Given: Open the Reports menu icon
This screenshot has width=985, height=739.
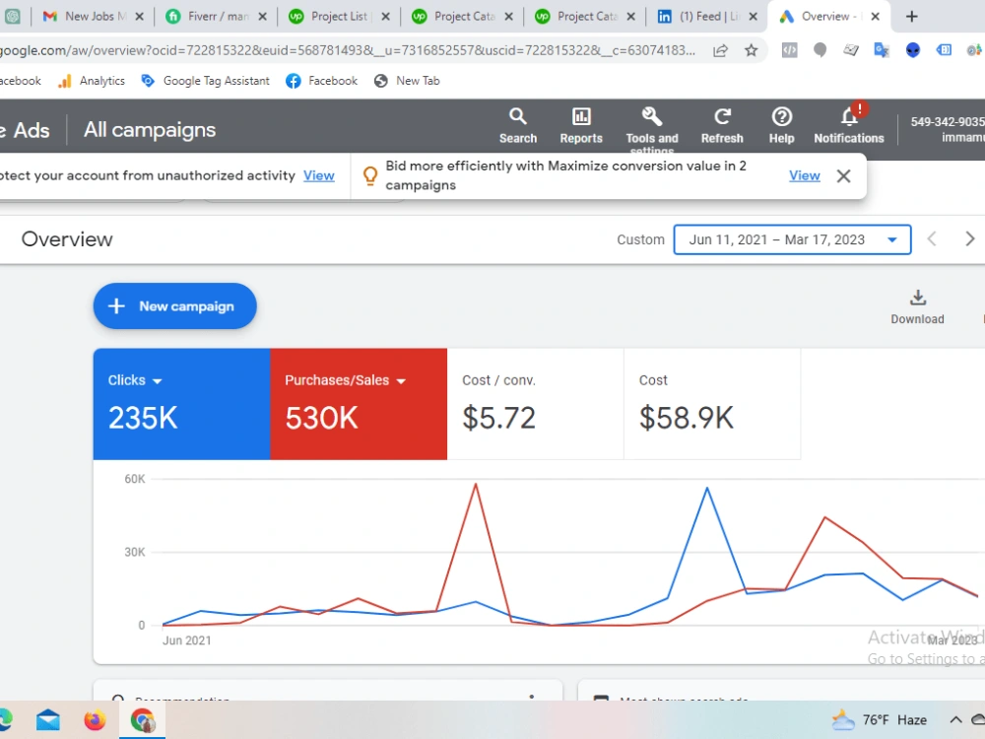Looking at the screenshot, I should pyautogui.click(x=581, y=126).
